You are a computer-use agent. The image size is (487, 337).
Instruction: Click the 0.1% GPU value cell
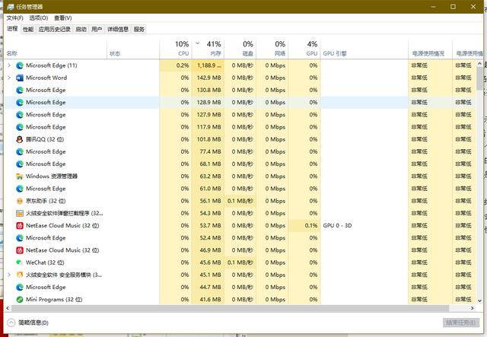(x=304, y=225)
